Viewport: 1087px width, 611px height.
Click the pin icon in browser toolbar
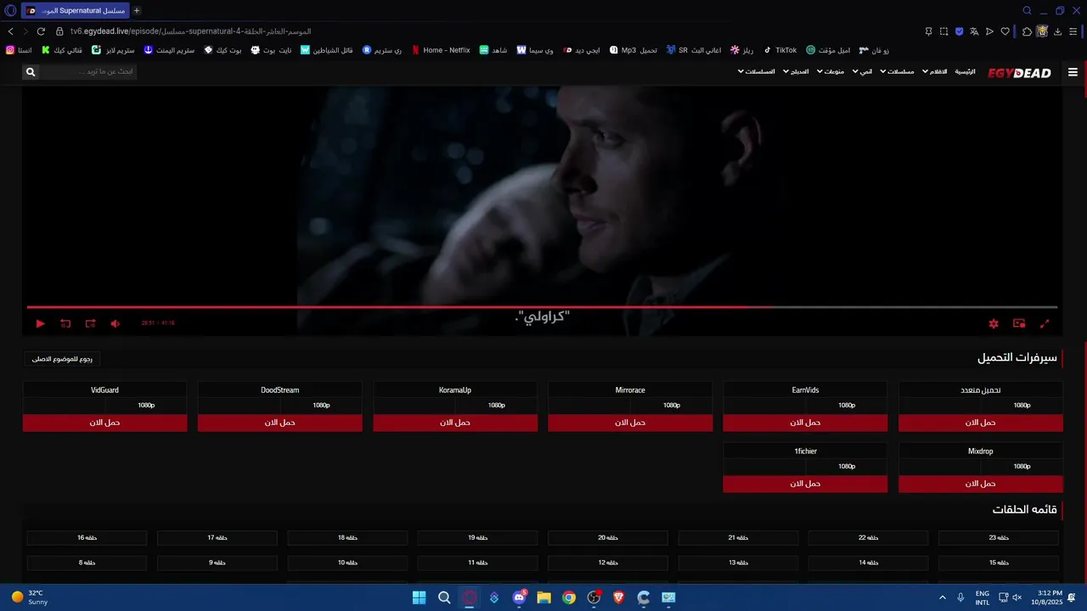928,31
